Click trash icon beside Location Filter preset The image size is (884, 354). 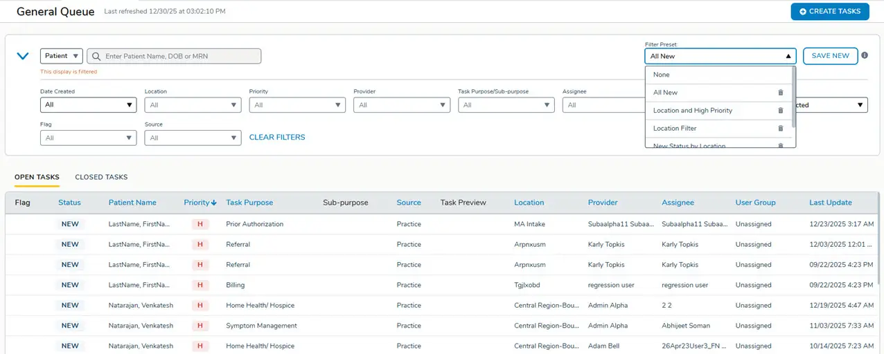point(781,129)
